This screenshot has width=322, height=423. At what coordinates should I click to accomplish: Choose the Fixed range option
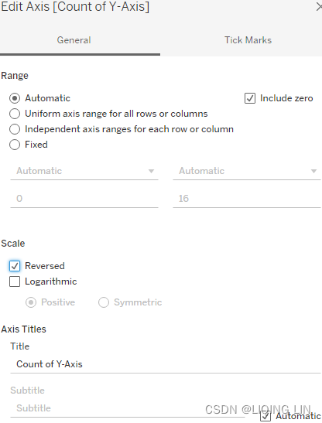tap(15, 145)
